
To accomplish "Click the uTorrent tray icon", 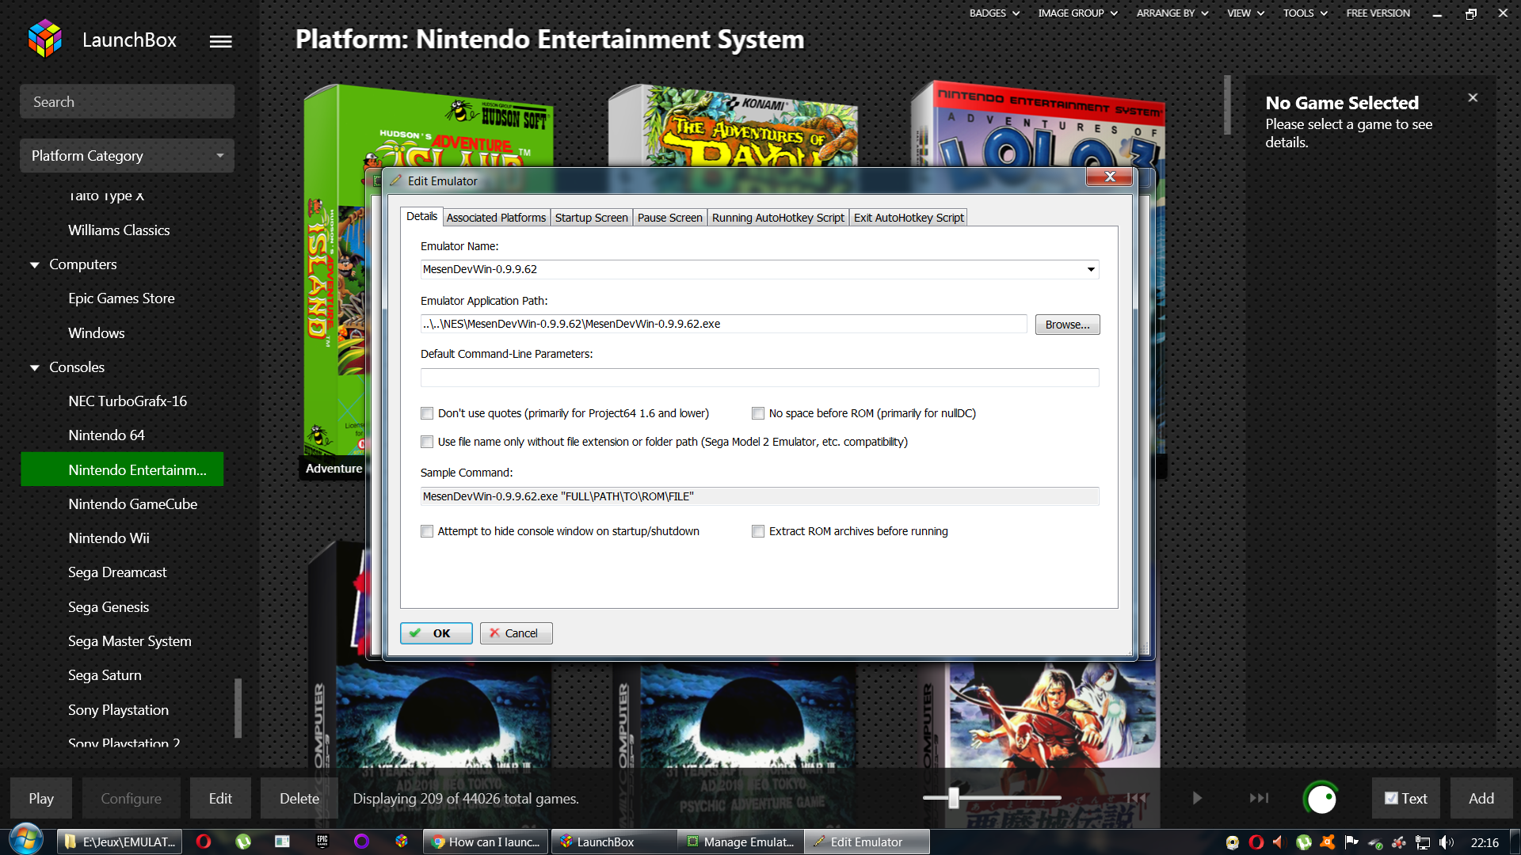I will [x=1304, y=842].
